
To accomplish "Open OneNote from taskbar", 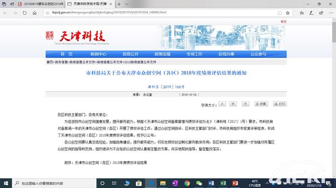I will (175, 183).
